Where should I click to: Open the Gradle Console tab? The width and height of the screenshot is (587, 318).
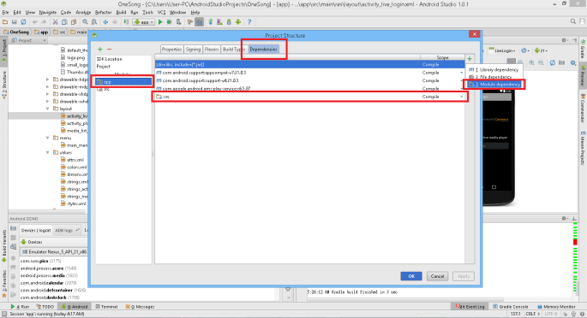pos(511,307)
